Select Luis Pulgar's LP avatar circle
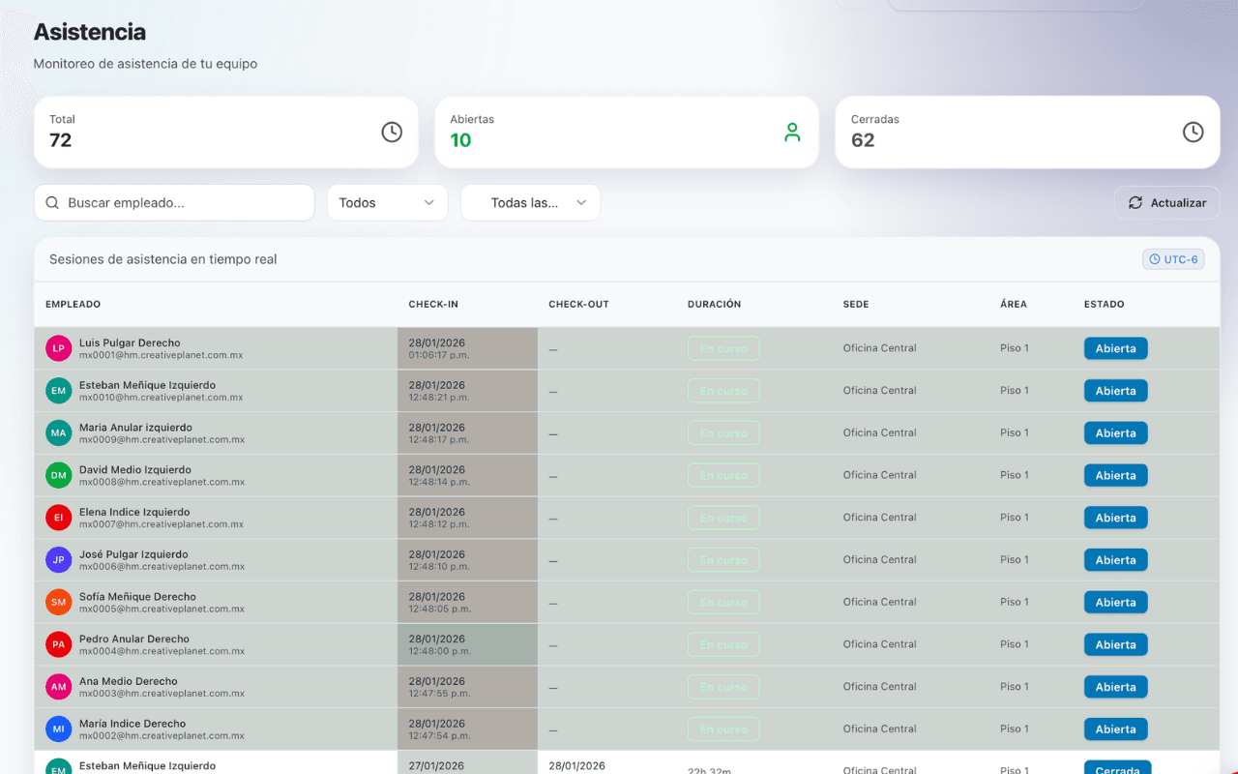The image size is (1238, 774). 58,347
